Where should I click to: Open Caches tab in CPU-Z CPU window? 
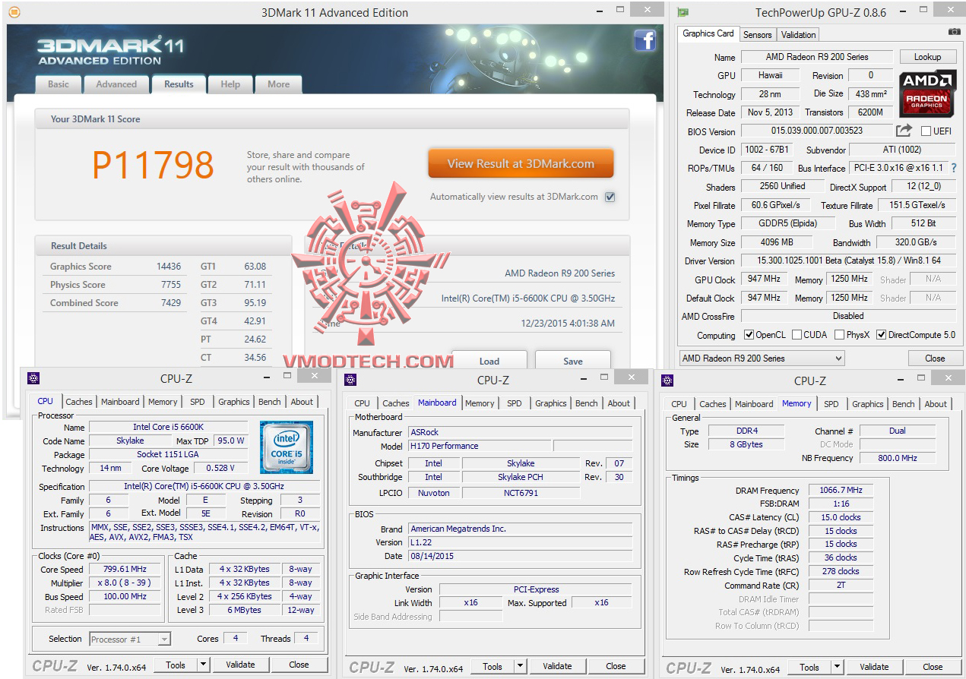click(x=78, y=402)
